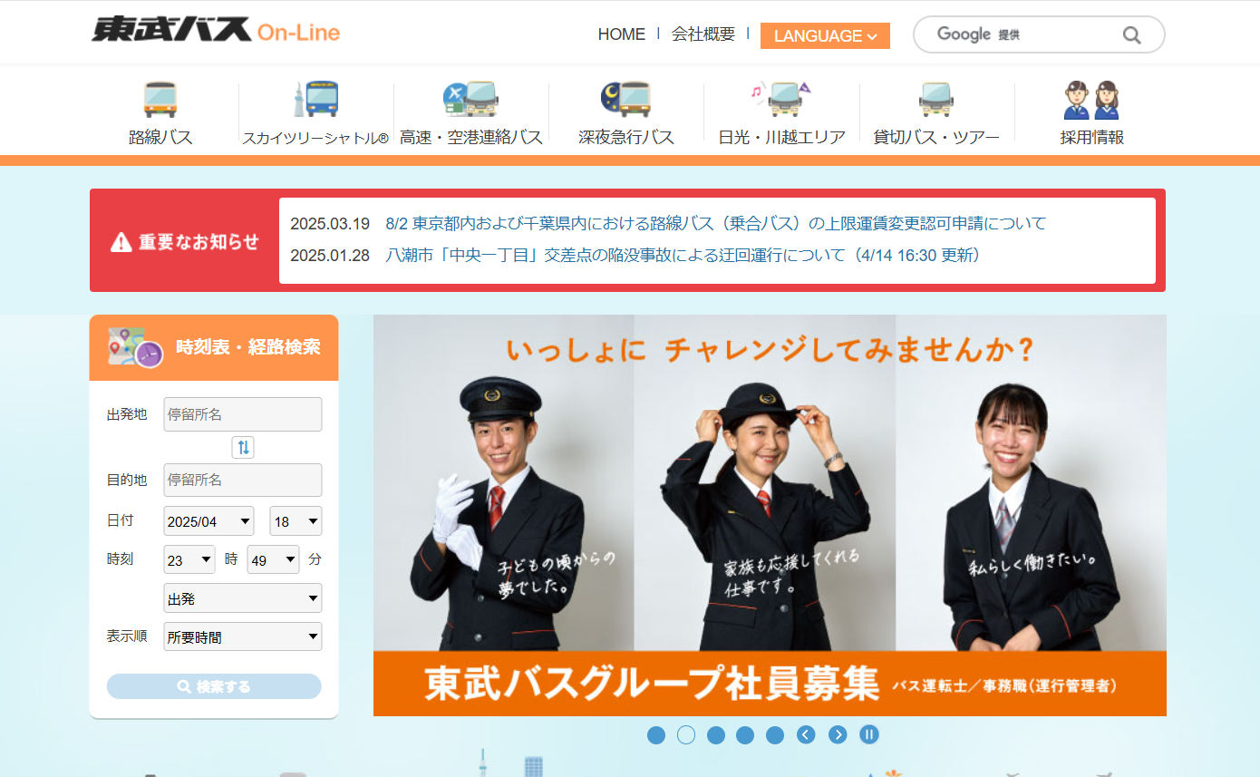Screen dimensions: 1260x777
Task: Open the 出発 departure/arrival dropdown
Action: coord(243,598)
